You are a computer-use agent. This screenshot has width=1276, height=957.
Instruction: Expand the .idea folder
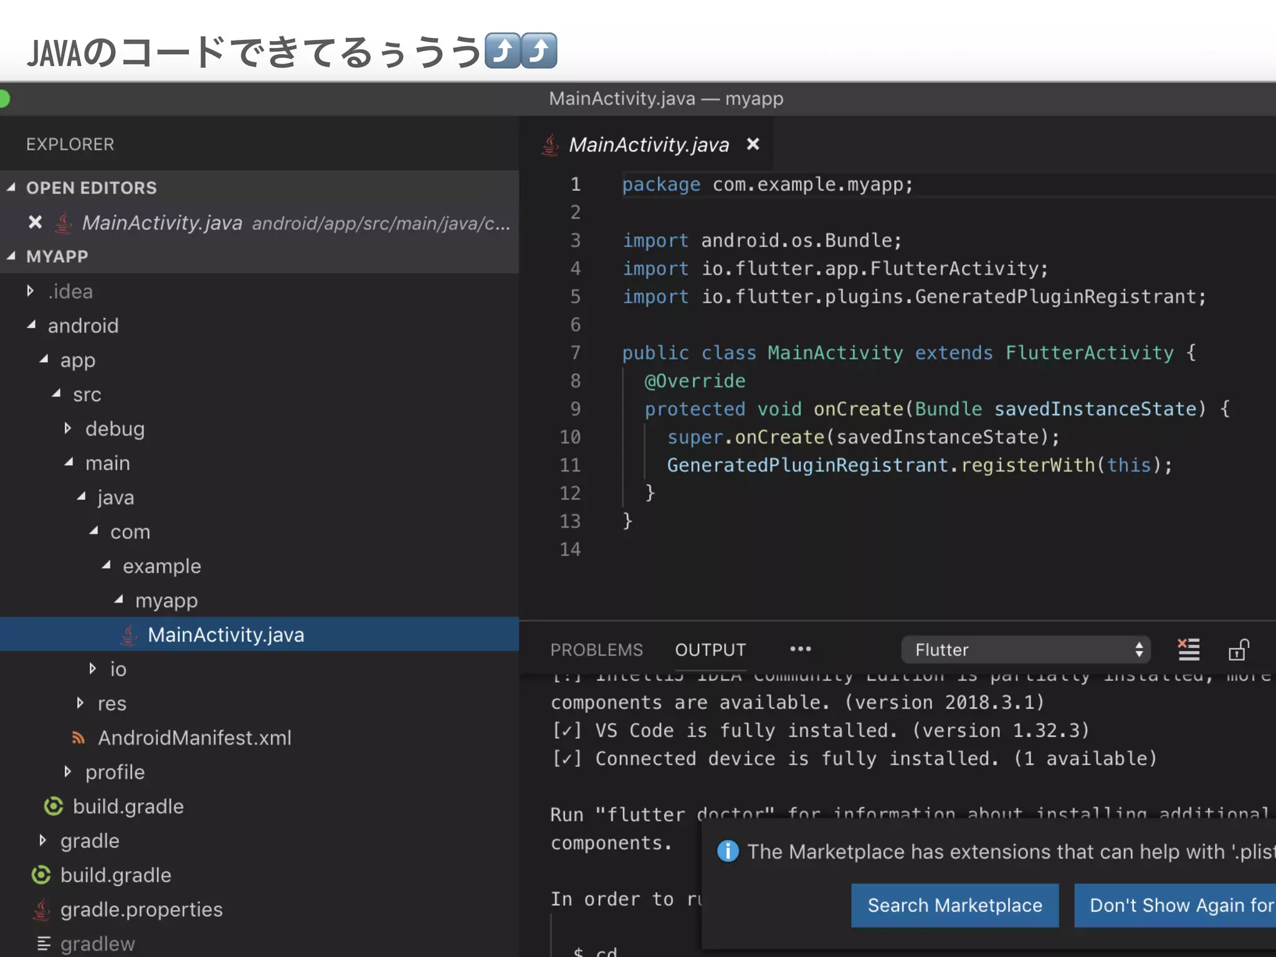click(31, 291)
